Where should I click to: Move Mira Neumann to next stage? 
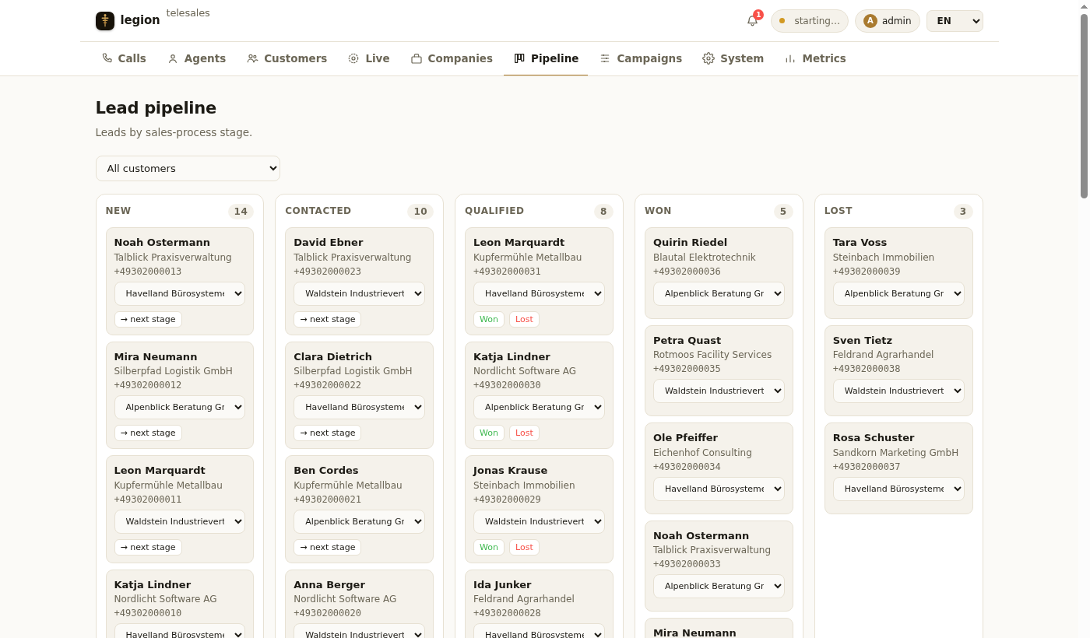coord(148,433)
